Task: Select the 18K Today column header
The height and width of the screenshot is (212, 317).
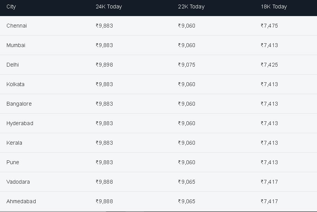Action: point(274,7)
